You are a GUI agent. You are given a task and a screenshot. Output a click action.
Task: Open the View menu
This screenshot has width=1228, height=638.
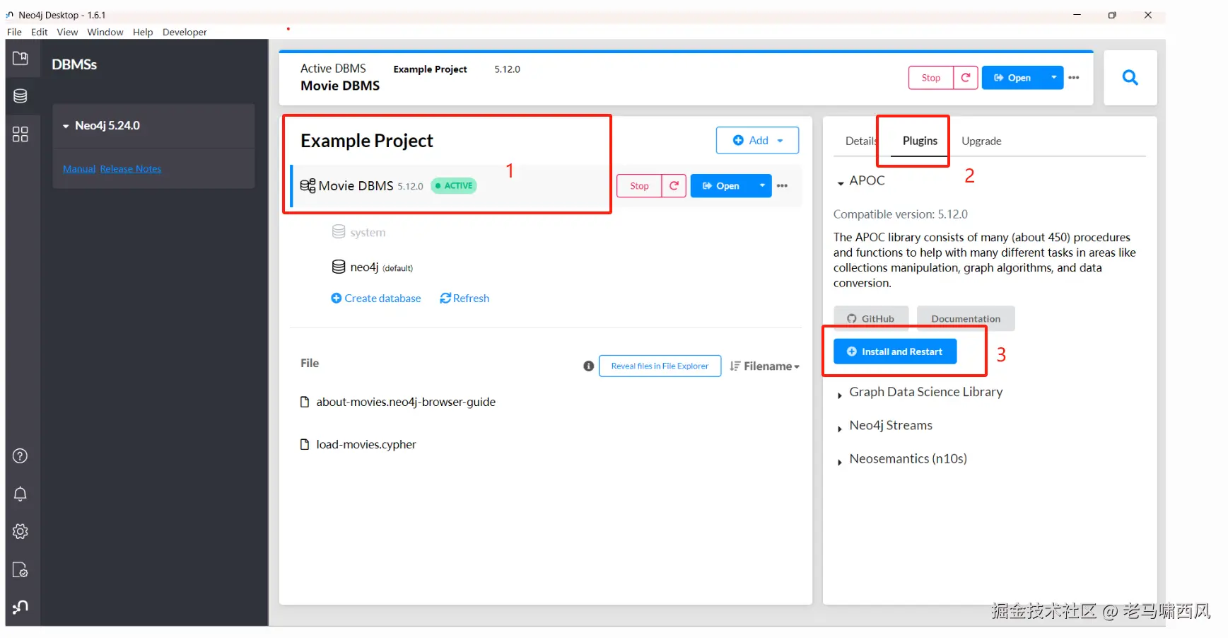coord(68,32)
